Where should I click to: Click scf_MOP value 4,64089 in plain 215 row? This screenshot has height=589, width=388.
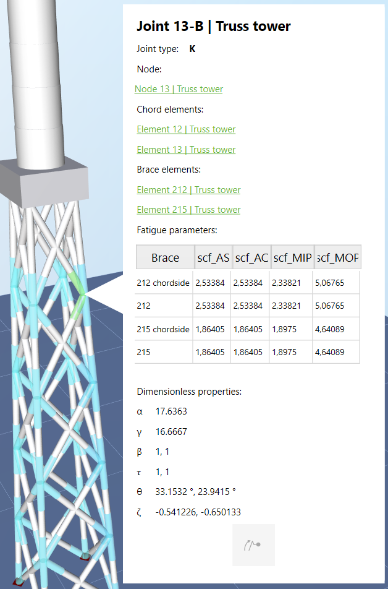click(x=329, y=352)
